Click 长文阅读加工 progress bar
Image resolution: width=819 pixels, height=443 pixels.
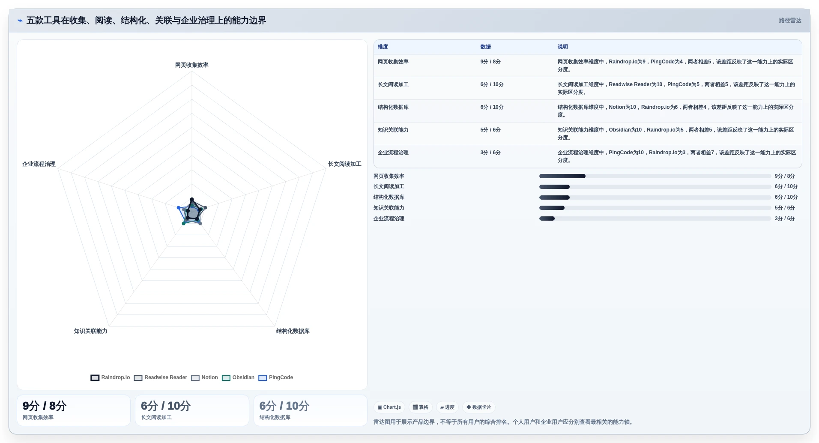(x=655, y=187)
